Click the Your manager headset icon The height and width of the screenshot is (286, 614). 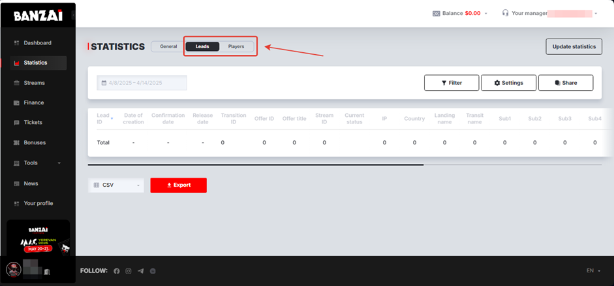pos(505,13)
